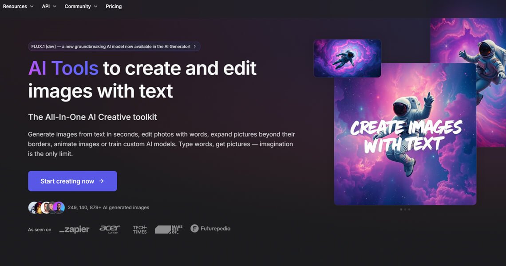Click the first user avatar in the group
506x266 pixels.
click(33, 207)
